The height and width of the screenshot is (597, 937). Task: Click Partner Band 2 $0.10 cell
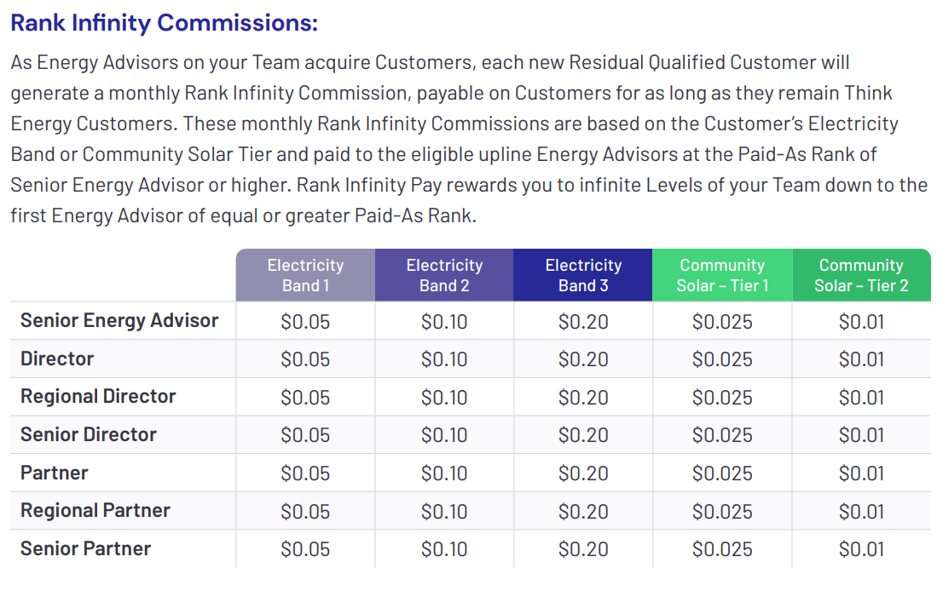click(444, 473)
